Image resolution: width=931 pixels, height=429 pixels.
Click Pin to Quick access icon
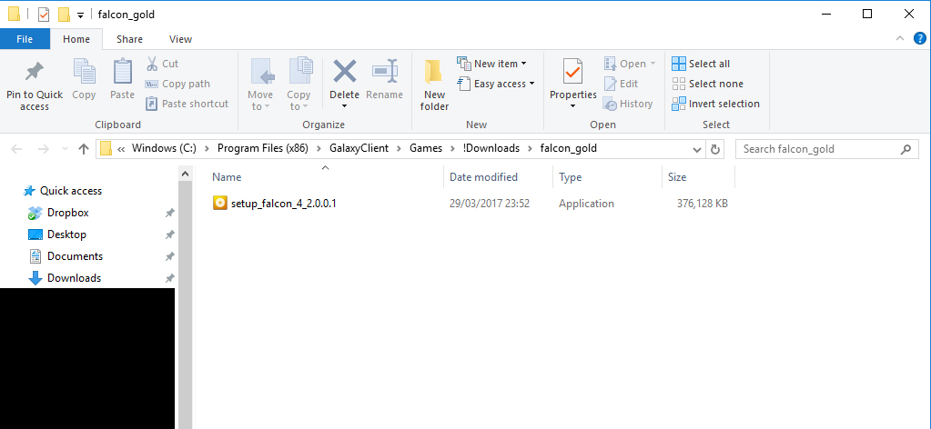point(34,73)
